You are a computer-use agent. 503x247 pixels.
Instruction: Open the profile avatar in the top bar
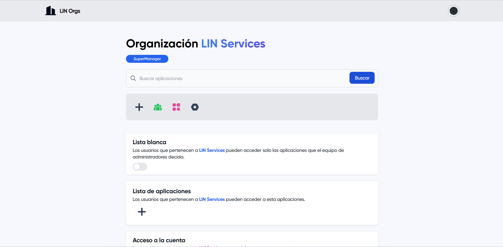point(453,11)
